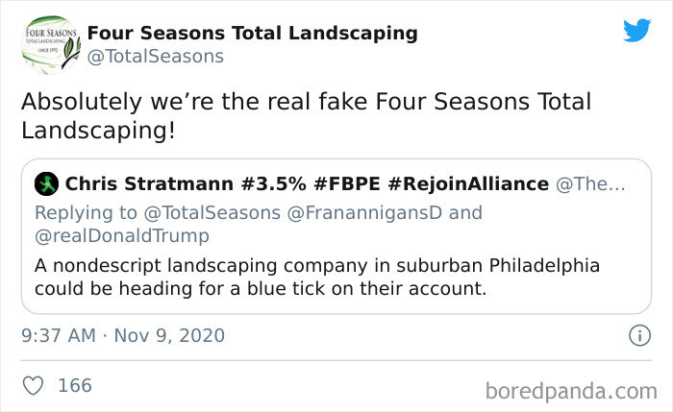Open @TotalSeasons mention in Replying to line
This screenshot has width=673, height=412.
click(212, 212)
